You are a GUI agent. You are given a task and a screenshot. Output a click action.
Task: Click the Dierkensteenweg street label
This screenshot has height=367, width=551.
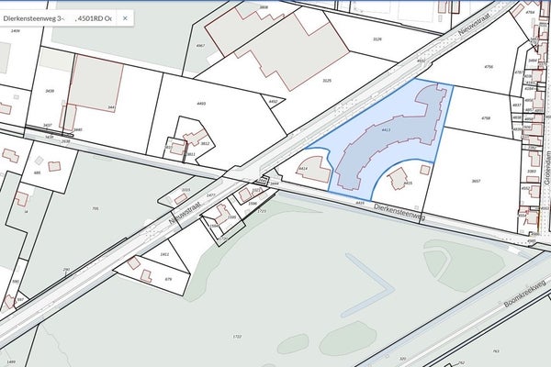coord(399,212)
